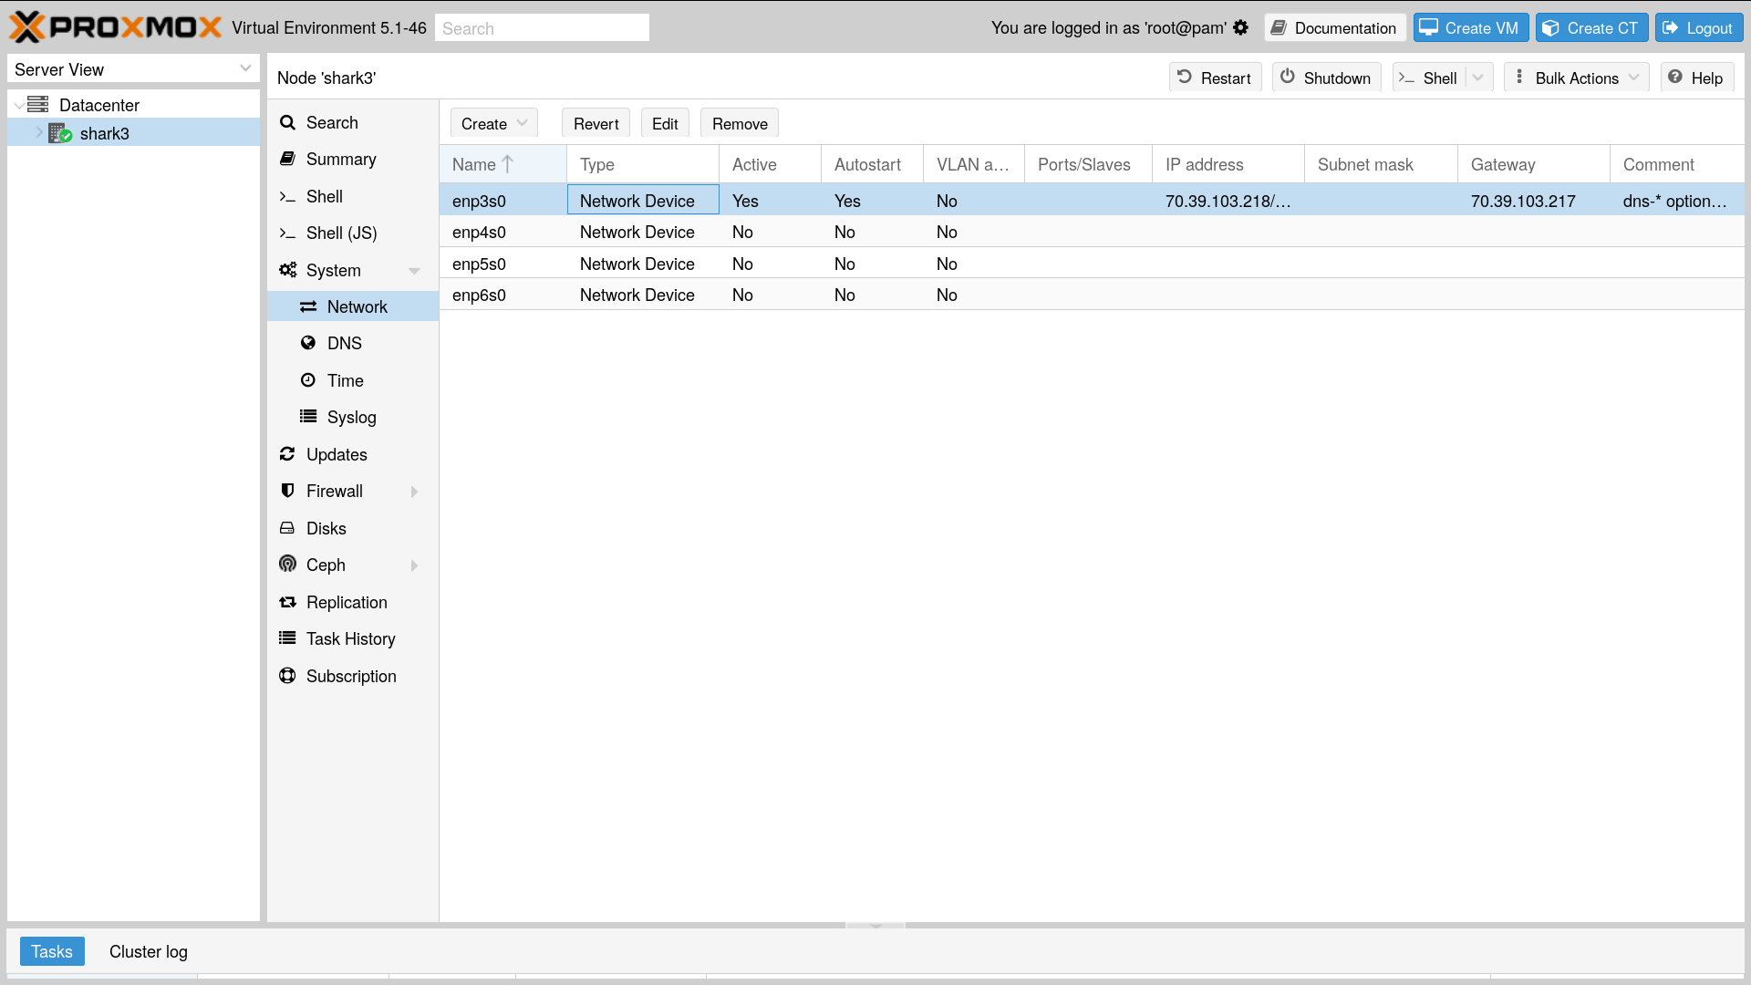Viewport: 1751px width, 985px height.
Task: Click the Firewall shield icon
Action: tap(287, 491)
